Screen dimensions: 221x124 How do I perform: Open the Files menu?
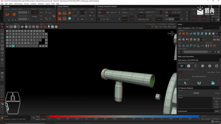2,4
